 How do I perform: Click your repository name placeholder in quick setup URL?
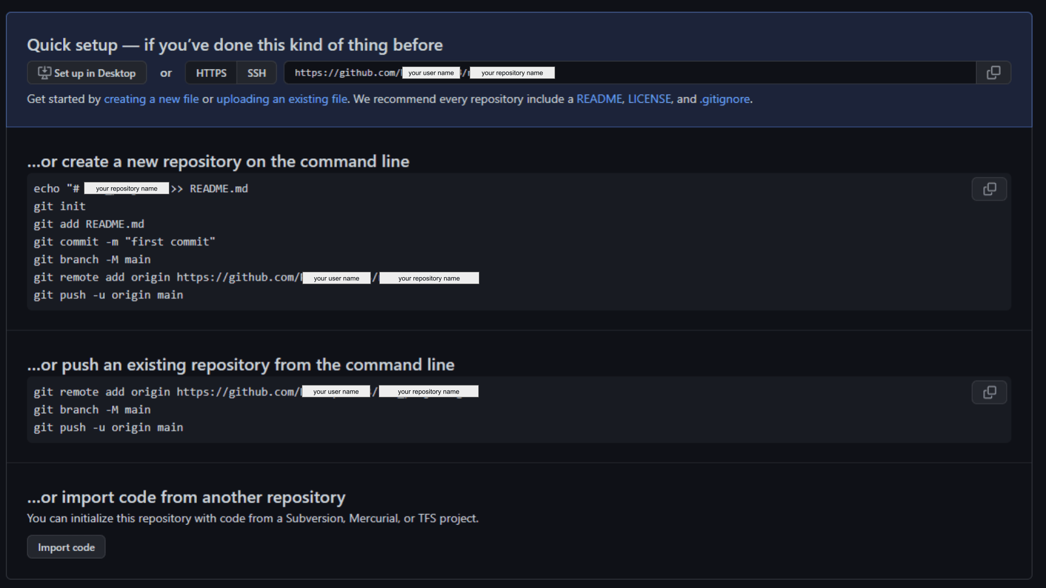coord(512,72)
